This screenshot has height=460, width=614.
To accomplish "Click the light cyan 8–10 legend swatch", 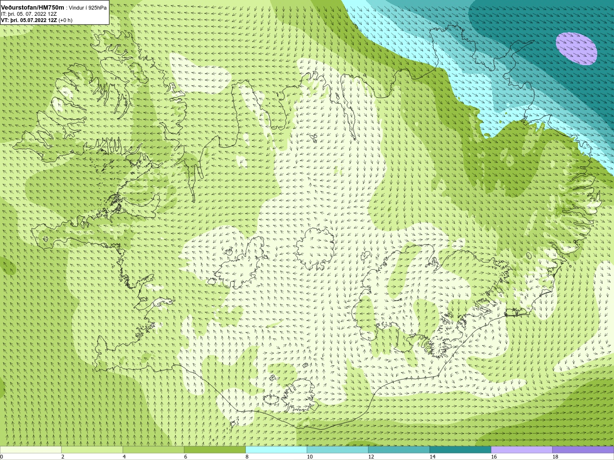I will [276, 450].
